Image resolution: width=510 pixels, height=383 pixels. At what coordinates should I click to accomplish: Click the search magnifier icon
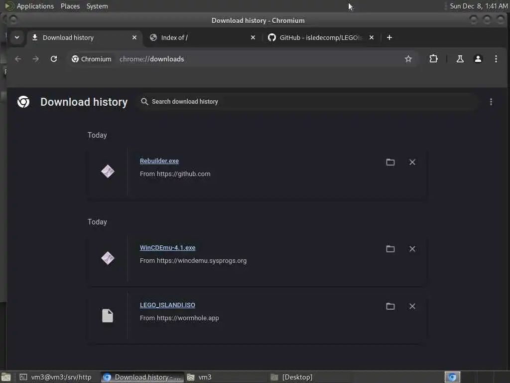click(x=144, y=102)
